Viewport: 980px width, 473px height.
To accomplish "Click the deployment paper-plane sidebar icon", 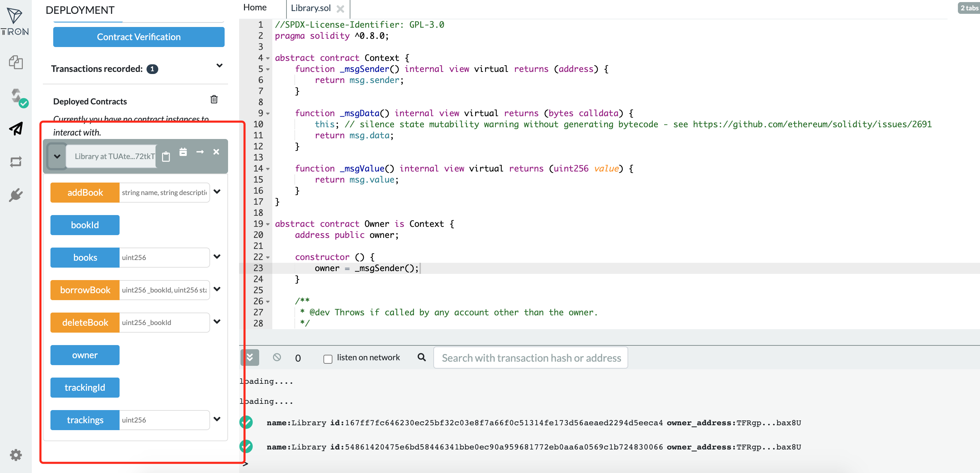I will [16, 129].
